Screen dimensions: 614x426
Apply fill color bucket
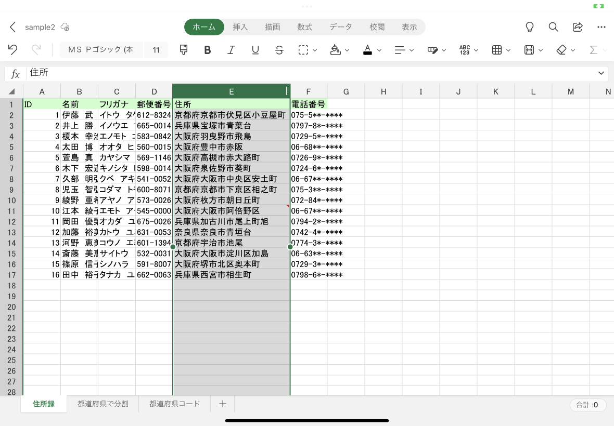(x=335, y=50)
